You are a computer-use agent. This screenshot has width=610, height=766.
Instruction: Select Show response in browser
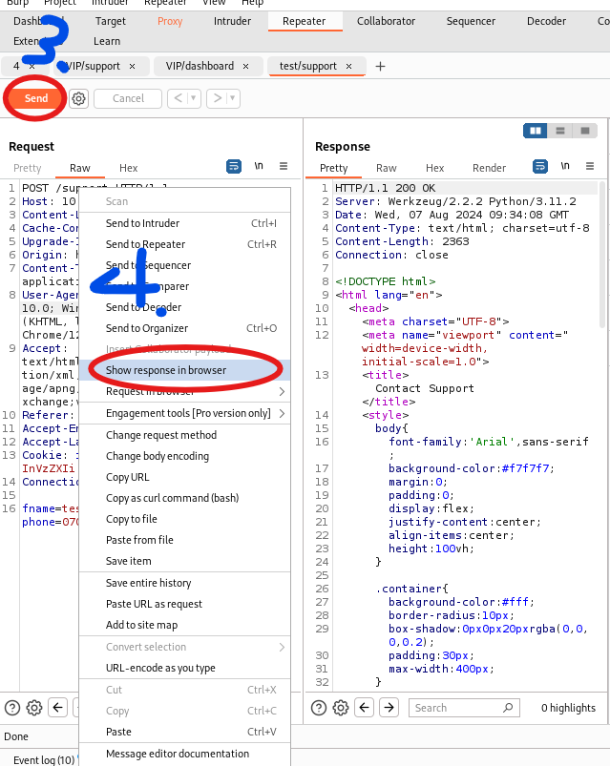(185, 370)
